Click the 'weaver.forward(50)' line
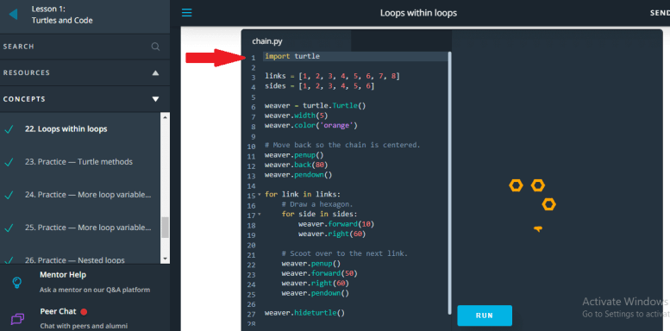Image resolution: width=670 pixels, height=331 pixels. [x=320, y=273]
